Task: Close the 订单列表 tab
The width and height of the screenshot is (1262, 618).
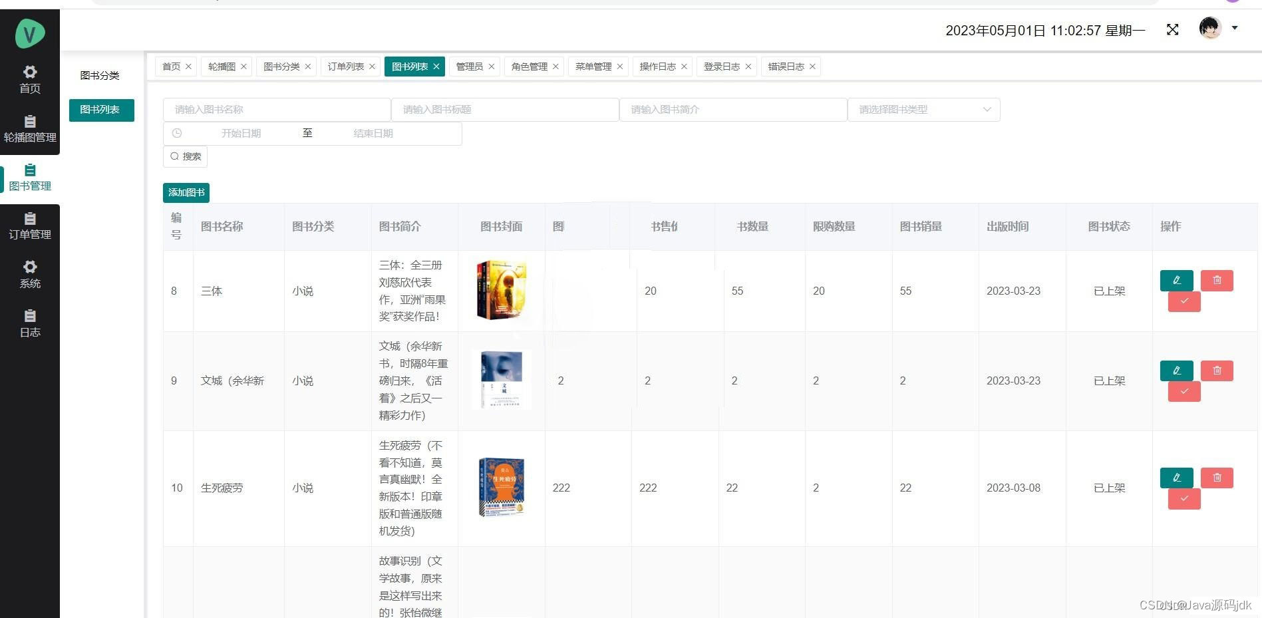Action: [372, 67]
